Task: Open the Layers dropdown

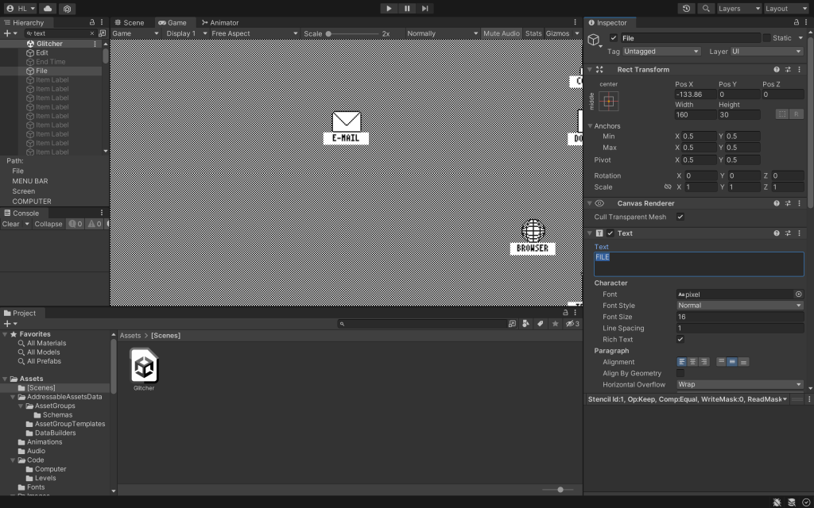Action: click(738, 9)
